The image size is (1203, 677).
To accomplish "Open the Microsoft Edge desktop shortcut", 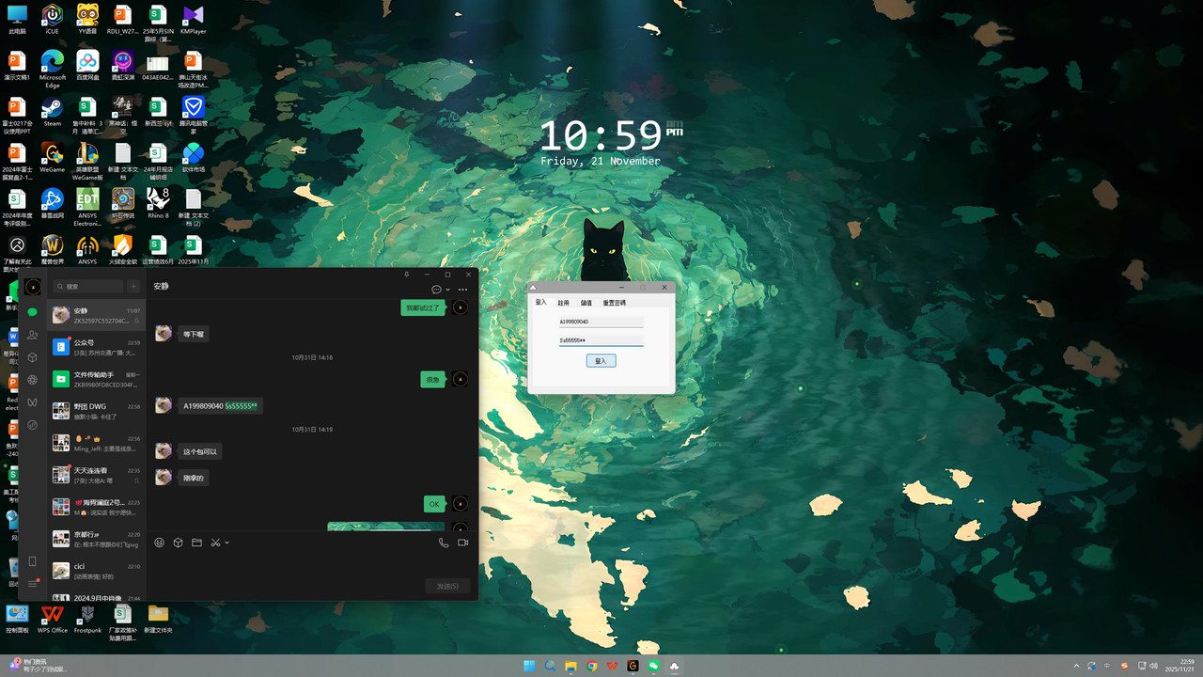I will (52, 69).
